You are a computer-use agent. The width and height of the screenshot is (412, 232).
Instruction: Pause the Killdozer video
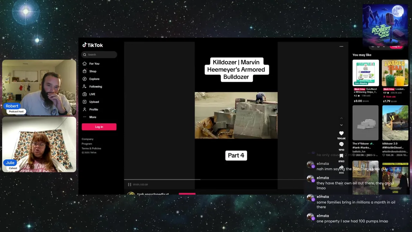129,185
